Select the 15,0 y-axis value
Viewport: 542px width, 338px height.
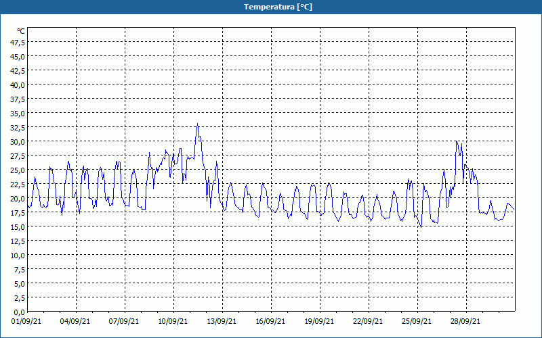18,227
